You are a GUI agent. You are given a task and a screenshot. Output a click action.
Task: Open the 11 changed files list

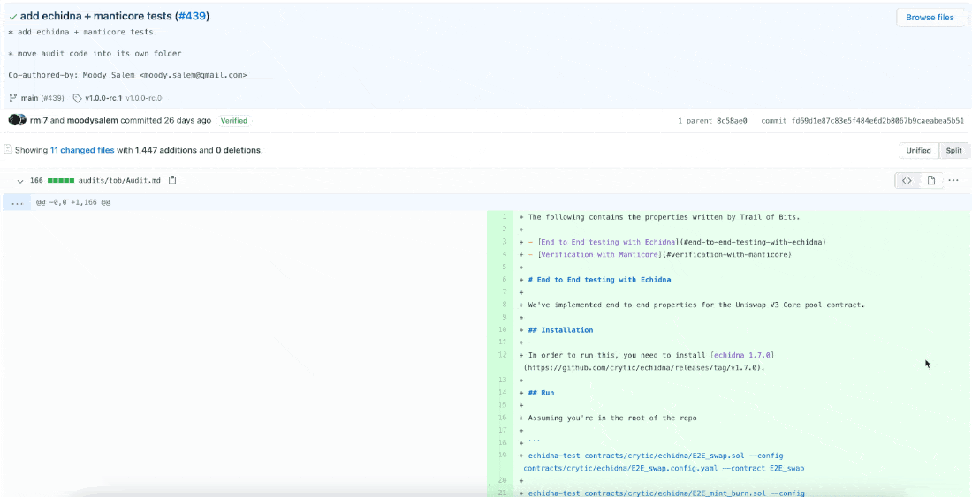point(82,150)
